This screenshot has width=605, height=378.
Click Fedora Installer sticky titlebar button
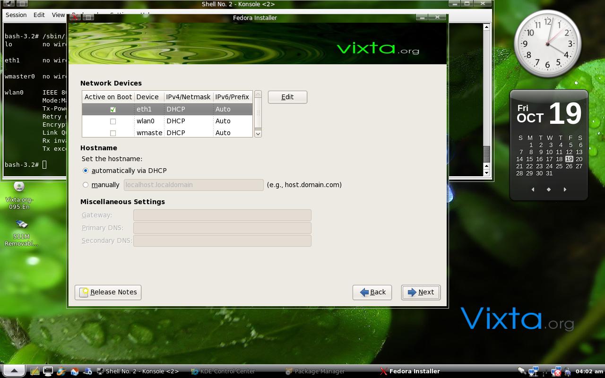tap(88, 17)
